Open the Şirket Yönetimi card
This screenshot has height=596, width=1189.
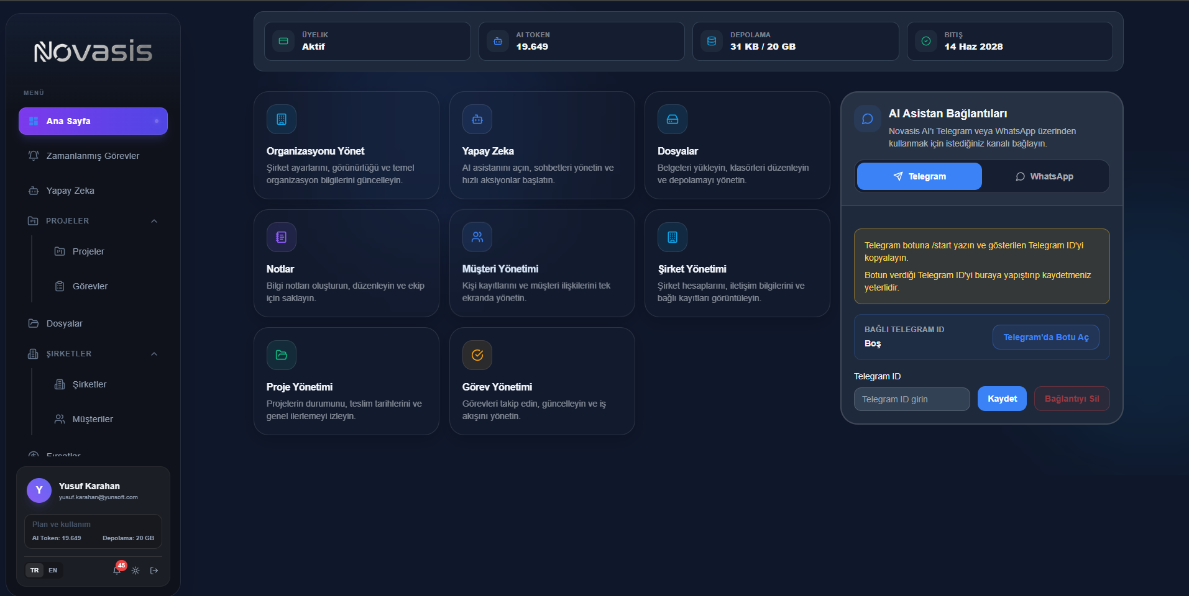[737, 263]
